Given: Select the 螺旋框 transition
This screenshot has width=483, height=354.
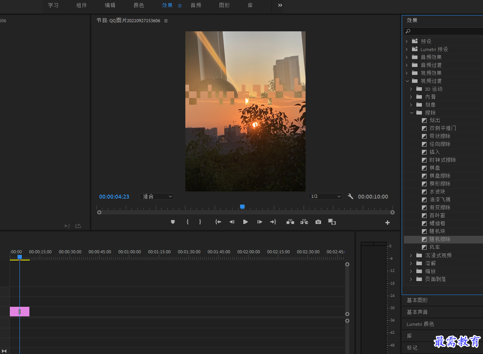Looking at the screenshot, I should coord(437,224).
